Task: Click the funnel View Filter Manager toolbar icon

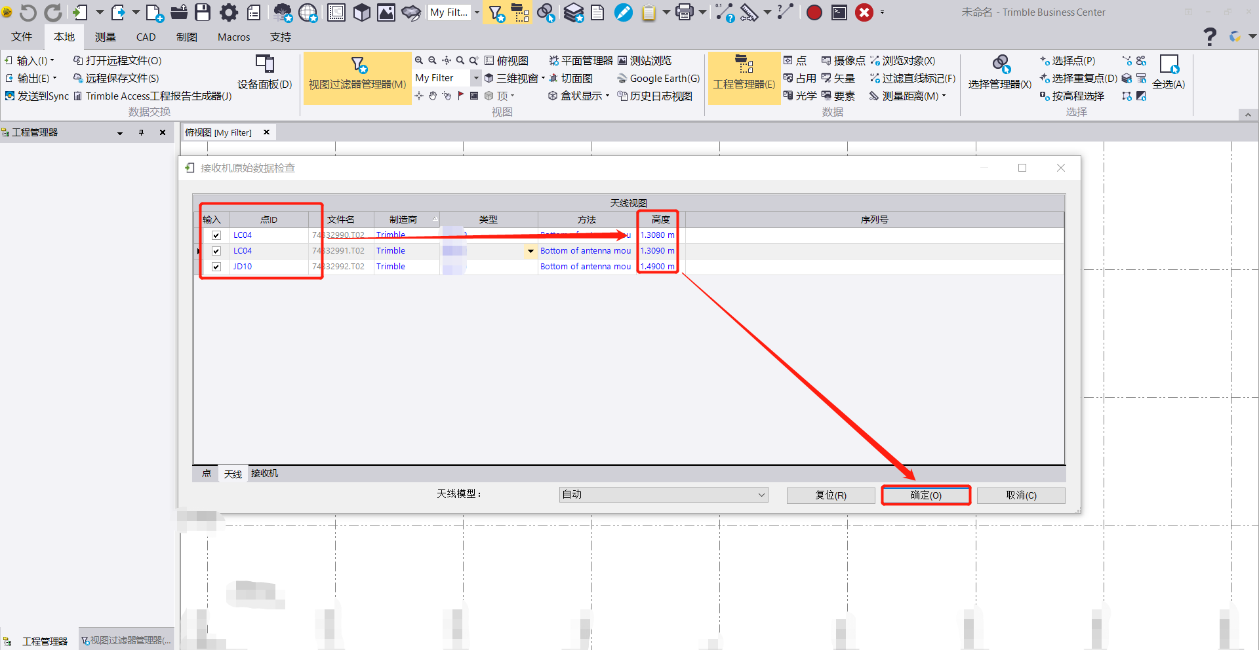Action: point(496,12)
